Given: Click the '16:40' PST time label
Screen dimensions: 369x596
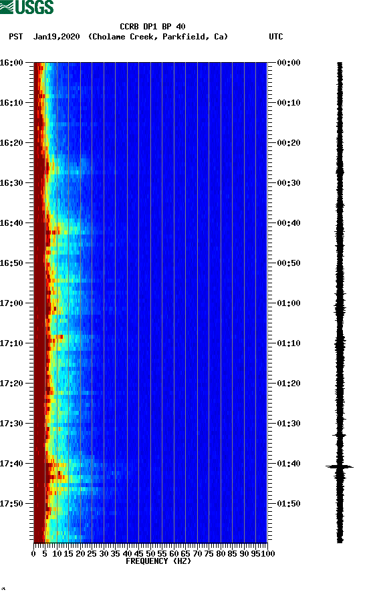Looking at the screenshot, I should click(x=12, y=223).
